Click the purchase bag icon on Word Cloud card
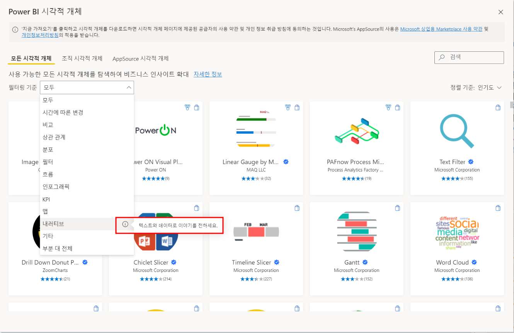 click(498, 208)
